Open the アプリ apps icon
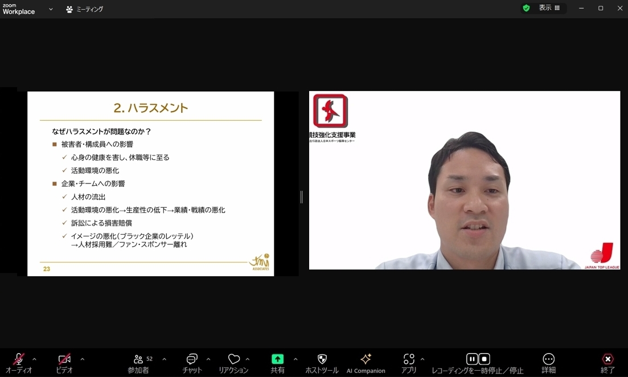Viewport: 628px width, 377px height. pos(409,359)
